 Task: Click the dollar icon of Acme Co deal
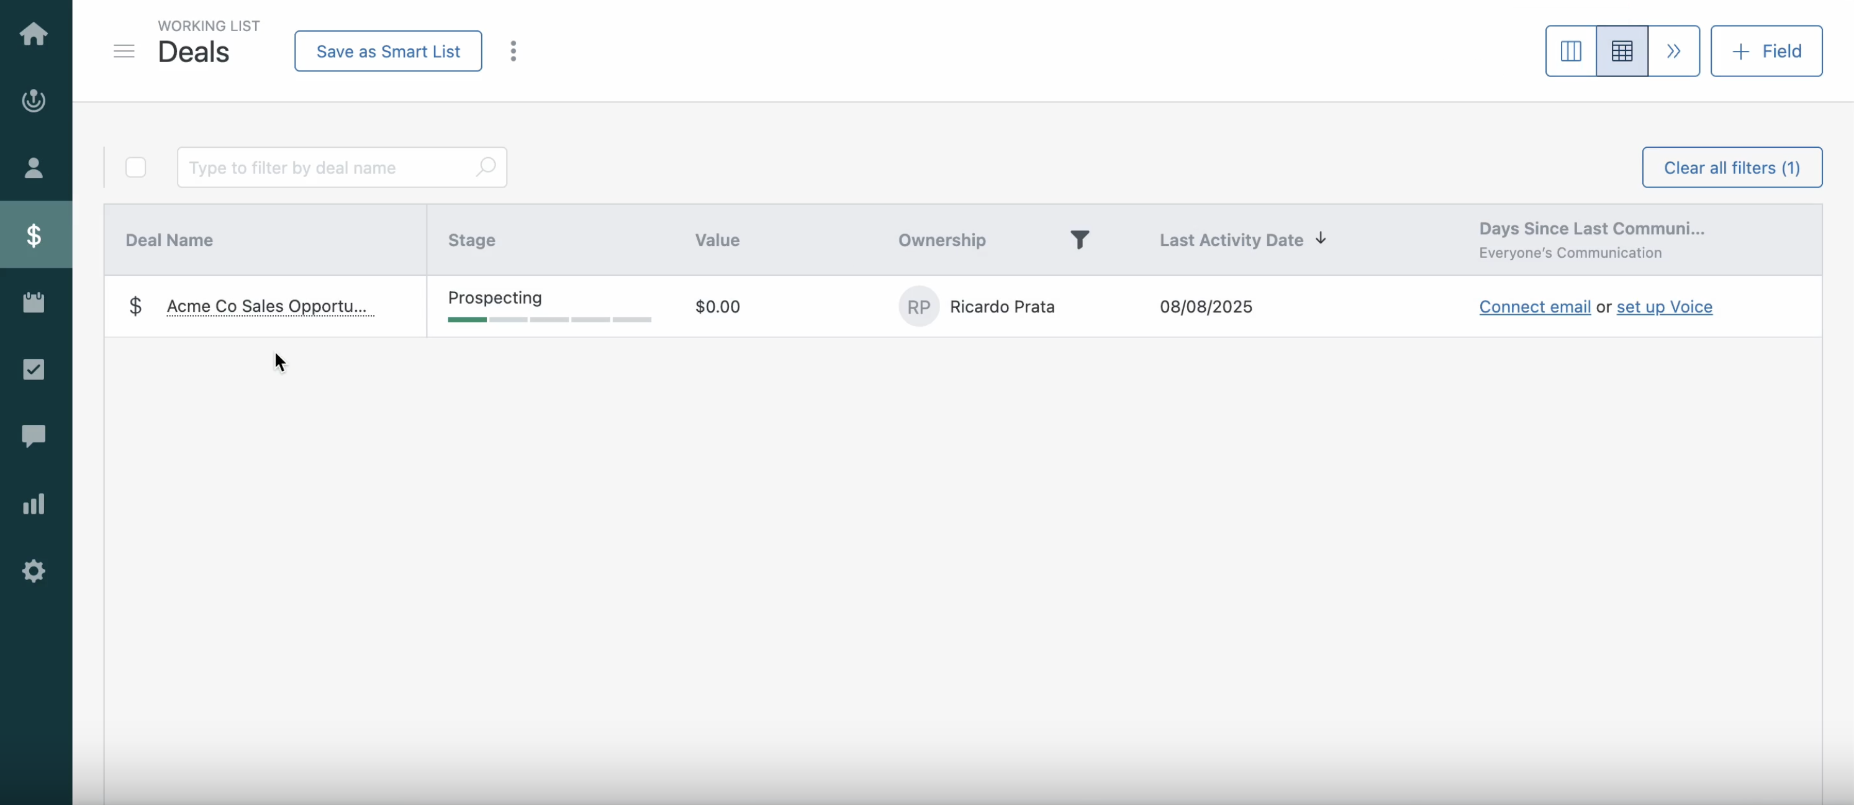[x=135, y=306]
